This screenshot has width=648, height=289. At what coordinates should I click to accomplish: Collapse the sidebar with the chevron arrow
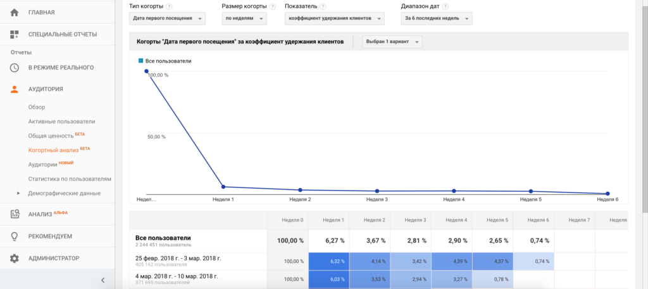point(103,280)
